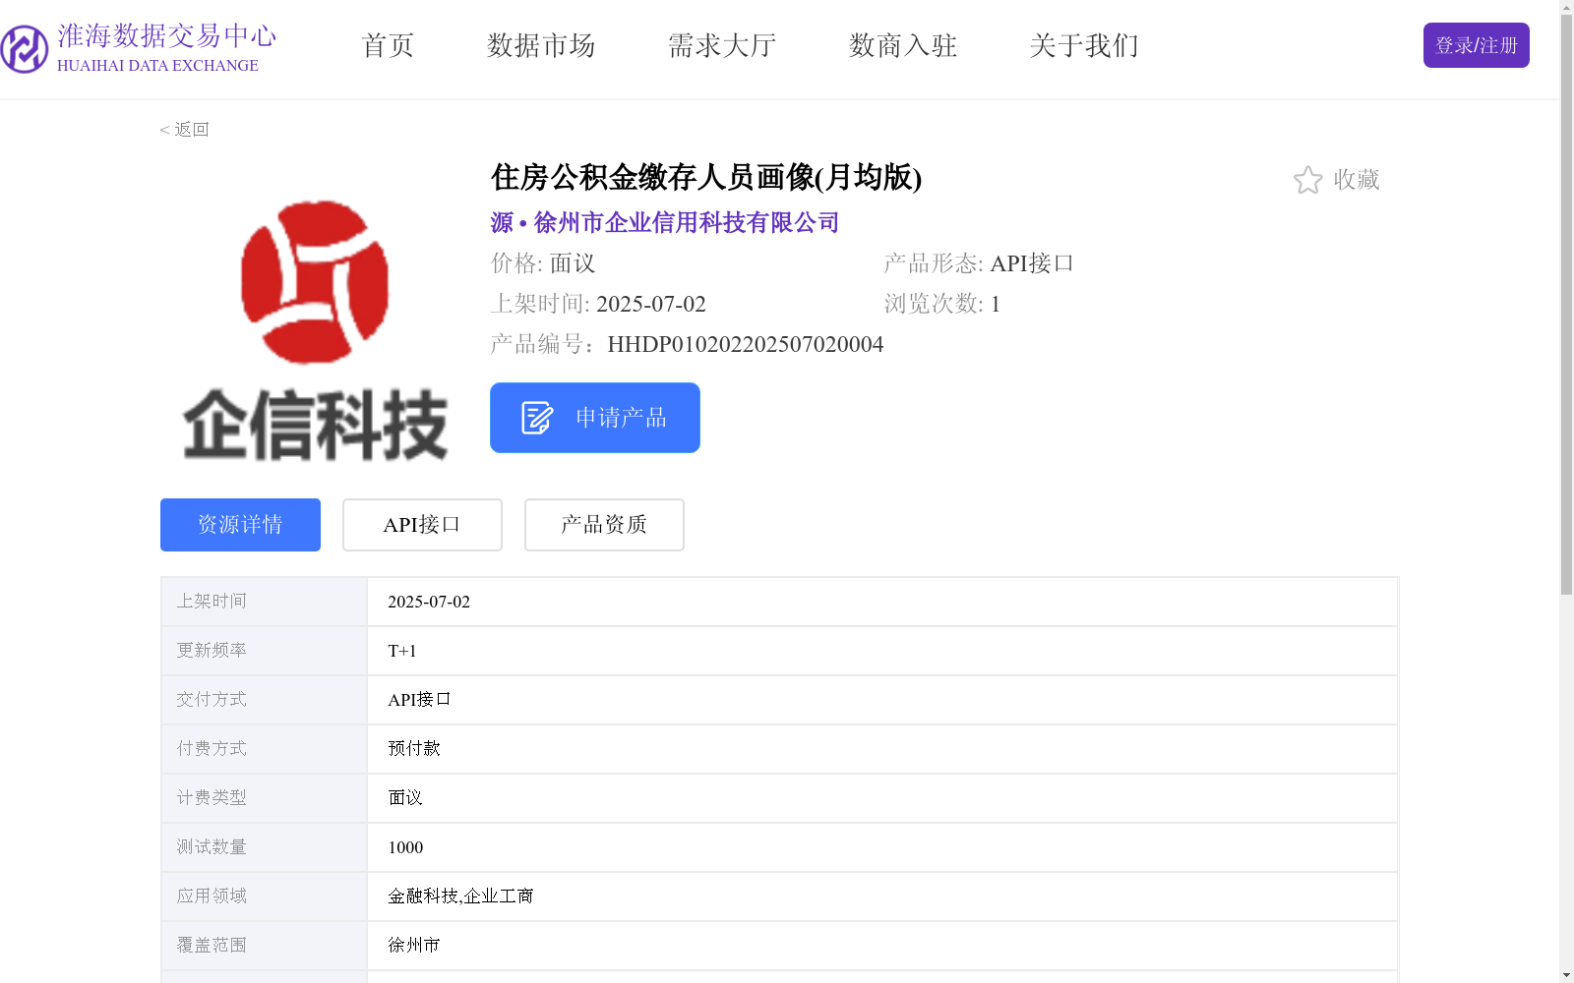Switch to the 产品资质 tab
The height and width of the screenshot is (983, 1574).
[604, 525]
